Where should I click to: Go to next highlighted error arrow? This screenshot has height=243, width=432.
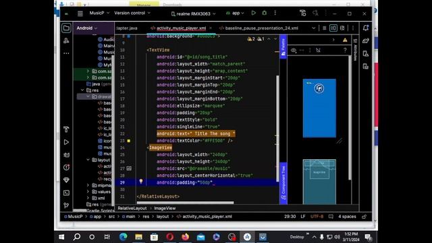[275, 39]
